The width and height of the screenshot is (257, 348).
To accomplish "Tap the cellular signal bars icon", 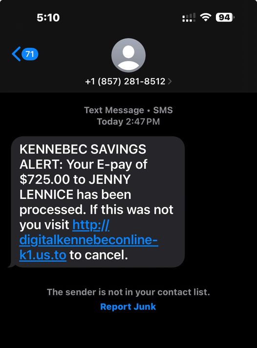I will [189, 17].
